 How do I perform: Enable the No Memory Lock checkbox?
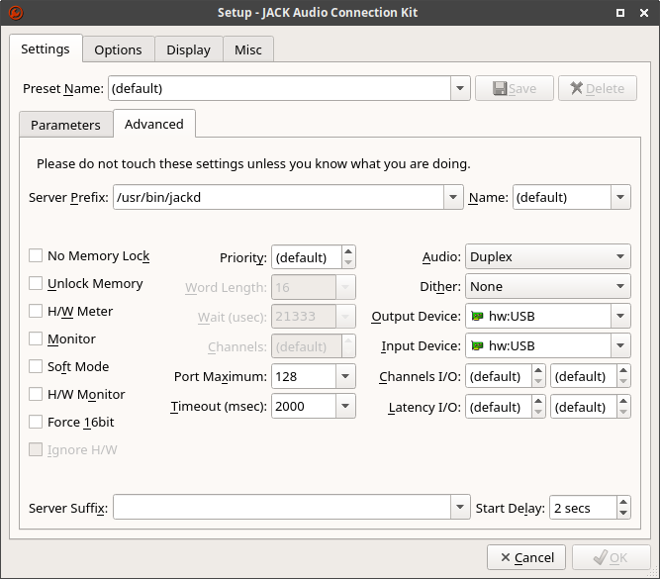[x=36, y=256]
